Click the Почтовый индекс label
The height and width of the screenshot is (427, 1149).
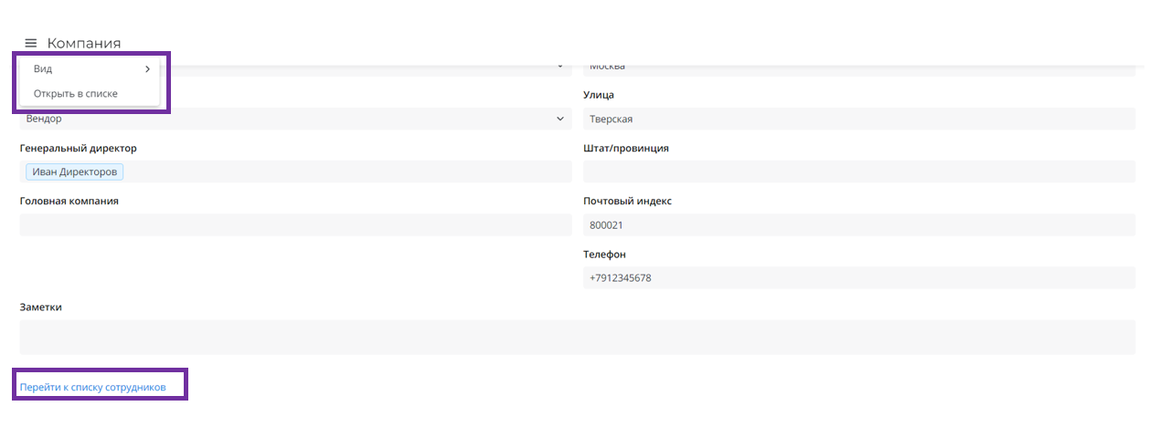[628, 201]
